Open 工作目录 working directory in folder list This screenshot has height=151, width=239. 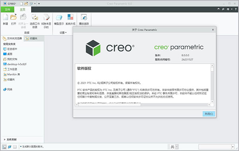point(10,69)
